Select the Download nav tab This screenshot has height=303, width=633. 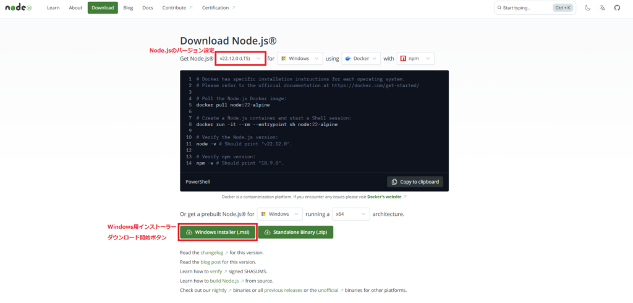coord(103,7)
